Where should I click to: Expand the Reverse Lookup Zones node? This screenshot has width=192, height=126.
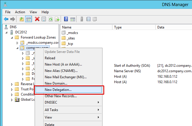click(12, 84)
